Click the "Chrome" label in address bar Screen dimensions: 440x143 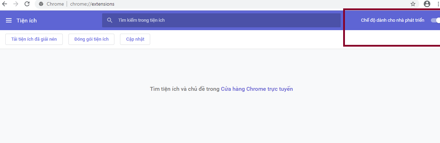click(x=55, y=4)
